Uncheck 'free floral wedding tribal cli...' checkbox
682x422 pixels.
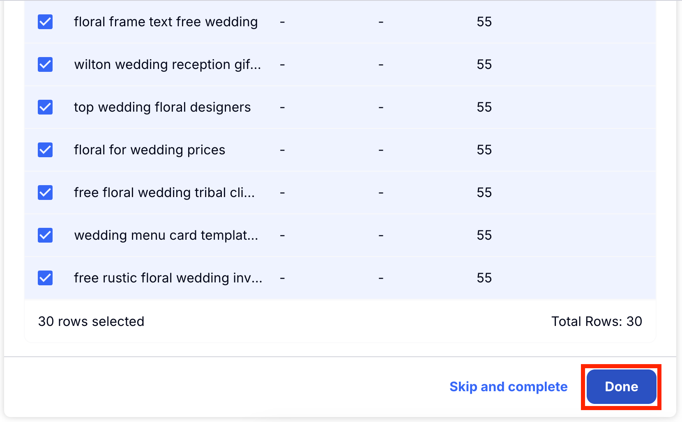pos(45,193)
